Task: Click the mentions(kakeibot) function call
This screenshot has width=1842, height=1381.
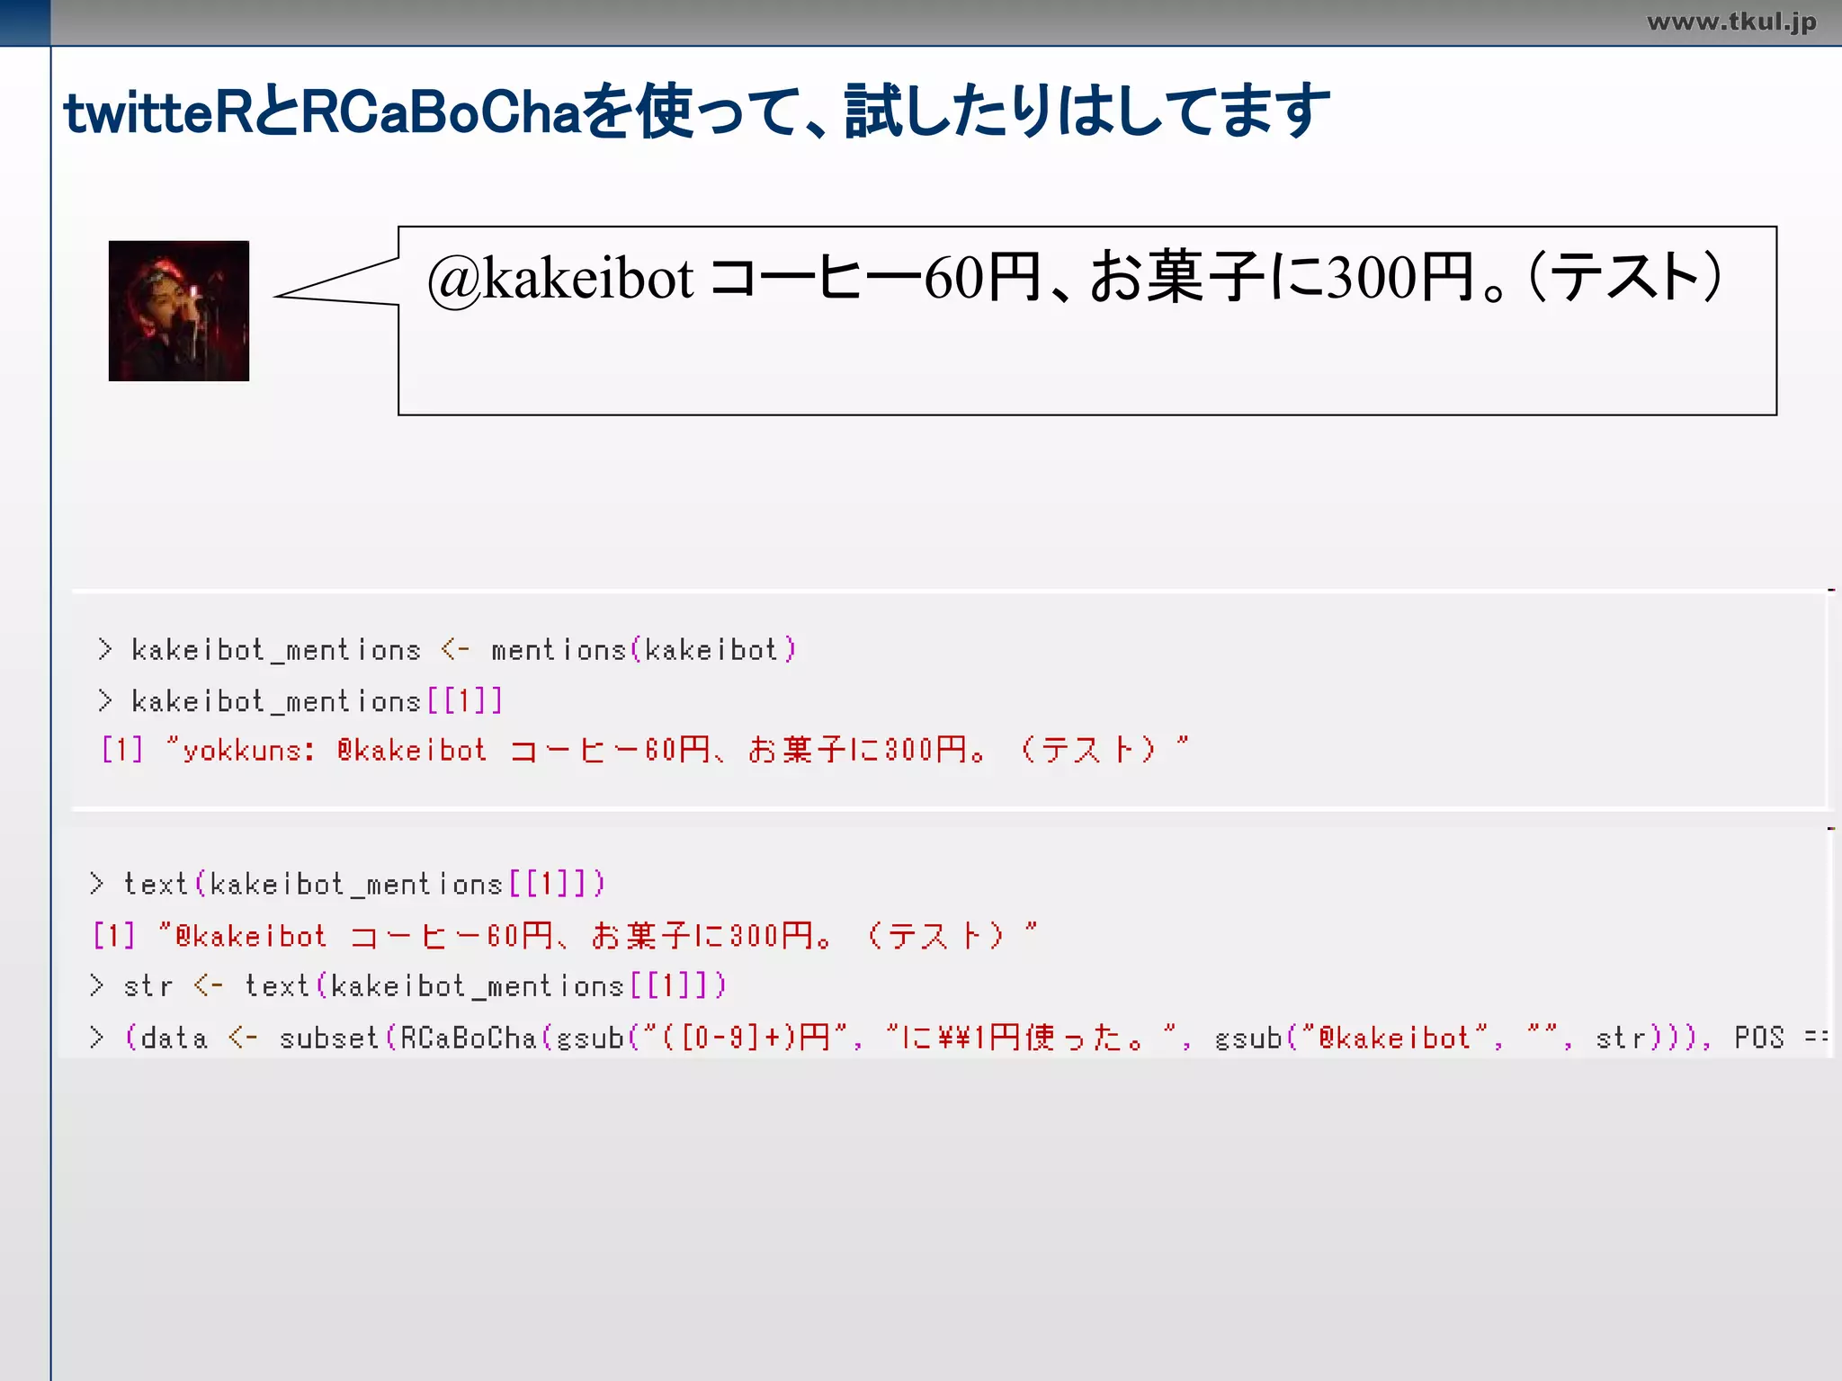Action: click(644, 650)
